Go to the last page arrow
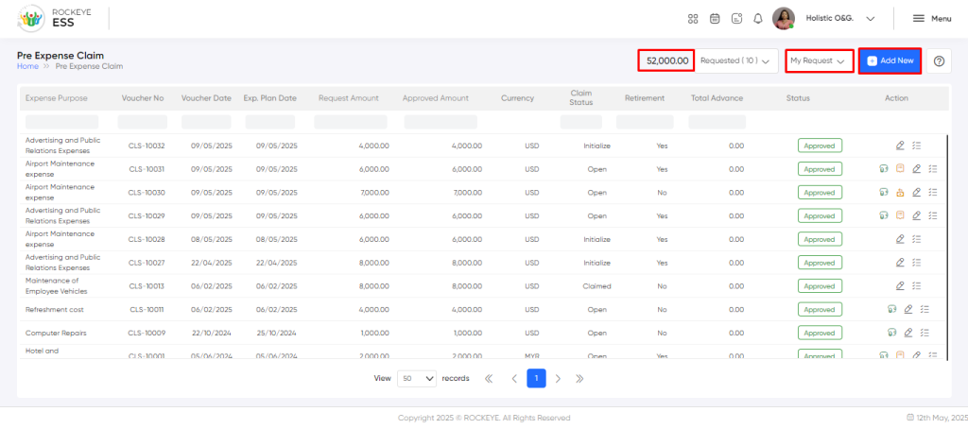 tap(579, 378)
